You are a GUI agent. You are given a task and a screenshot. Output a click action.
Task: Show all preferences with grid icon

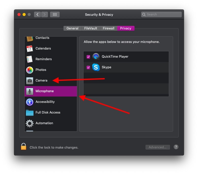pyautogui.click(x=55, y=14)
